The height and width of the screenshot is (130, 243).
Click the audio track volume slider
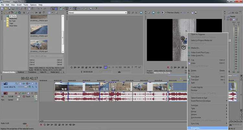coord(18,96)
